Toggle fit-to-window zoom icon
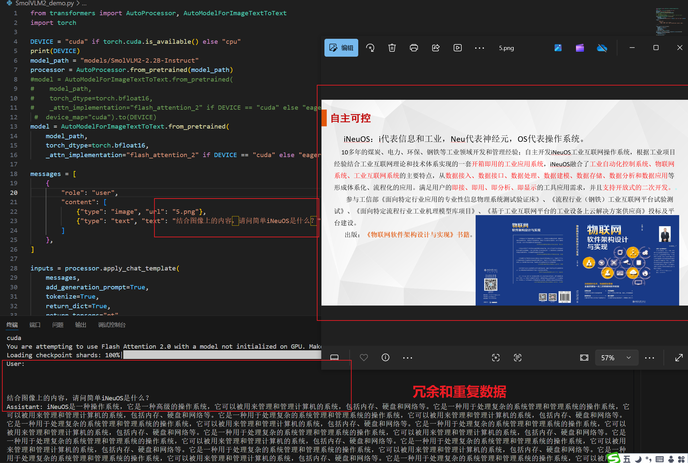The width and height of the screenshot is (688, 463). [584, 358]
